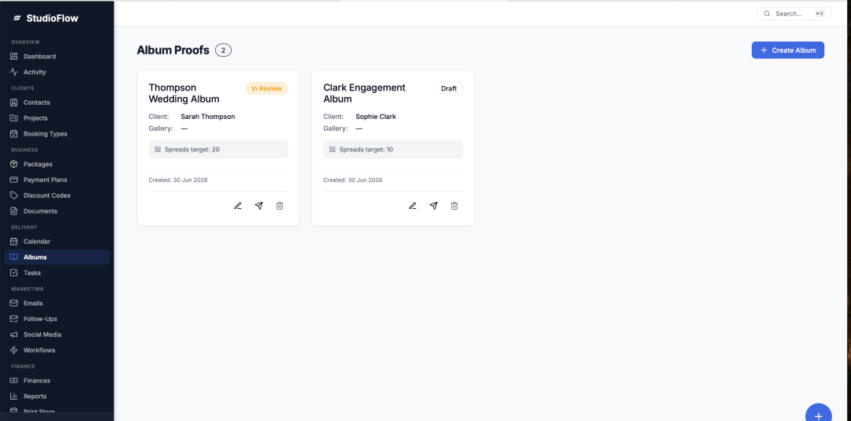Click the Dashboard grid icon
This screenshot has height=421, width=851.
pos(14,57)
